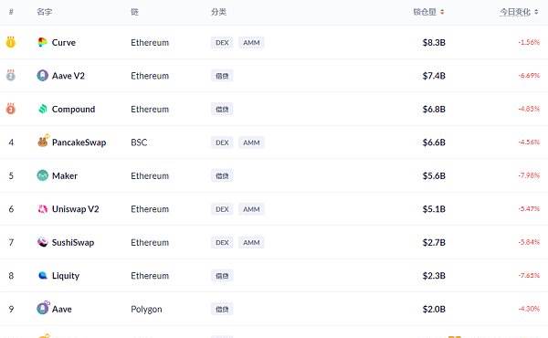
Task: Click the AMM tag in PancakeSwap row
Action: pyautogui.click(x=251, y=143)
